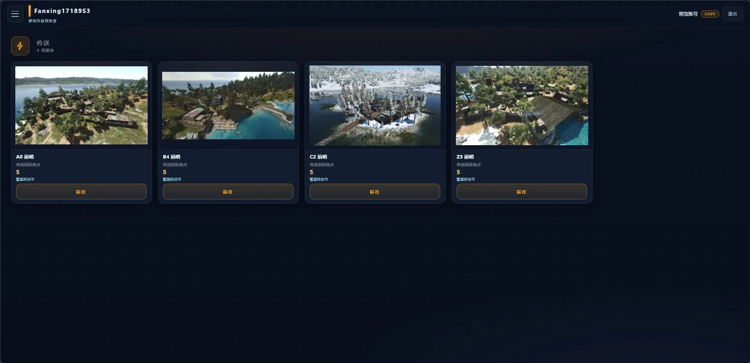The height and width of the screenshot is (363, 750).
Task: Click 前往 button for C2 前哨
Action: pos(375,192)
